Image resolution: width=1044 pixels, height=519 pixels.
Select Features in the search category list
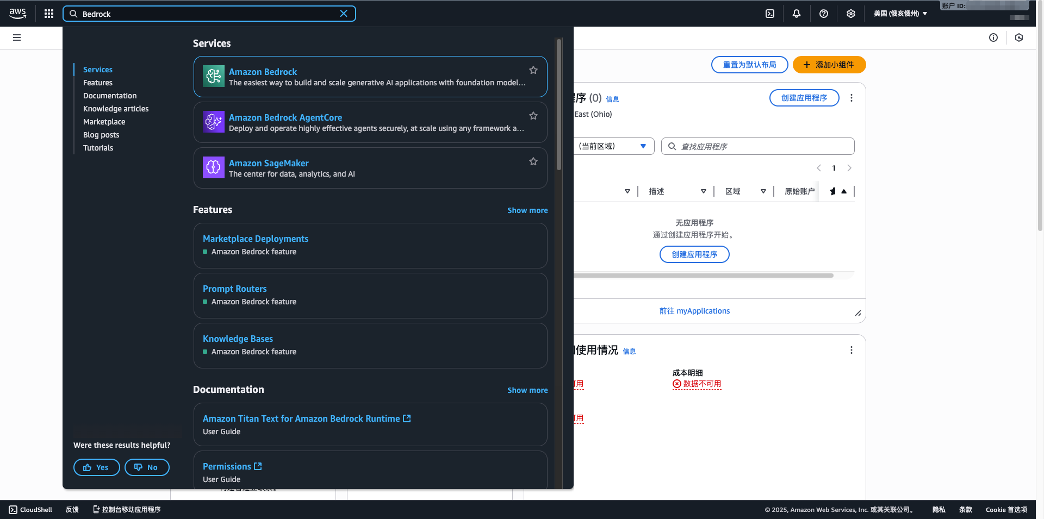click(x=98, y=83)
